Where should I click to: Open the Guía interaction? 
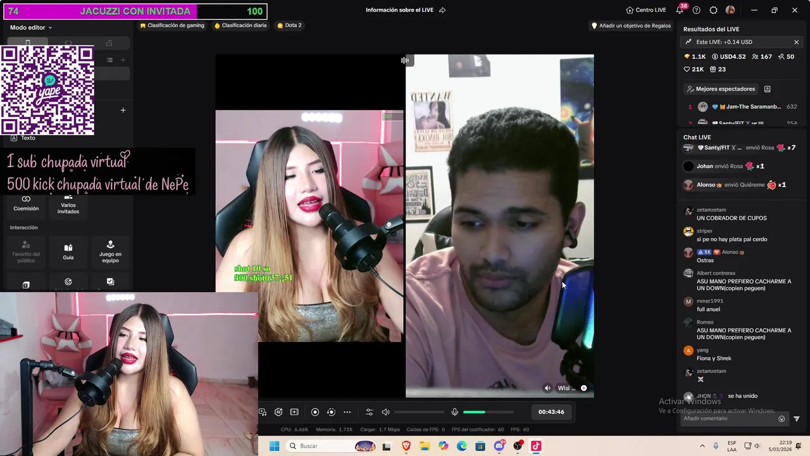coord(68,252)
